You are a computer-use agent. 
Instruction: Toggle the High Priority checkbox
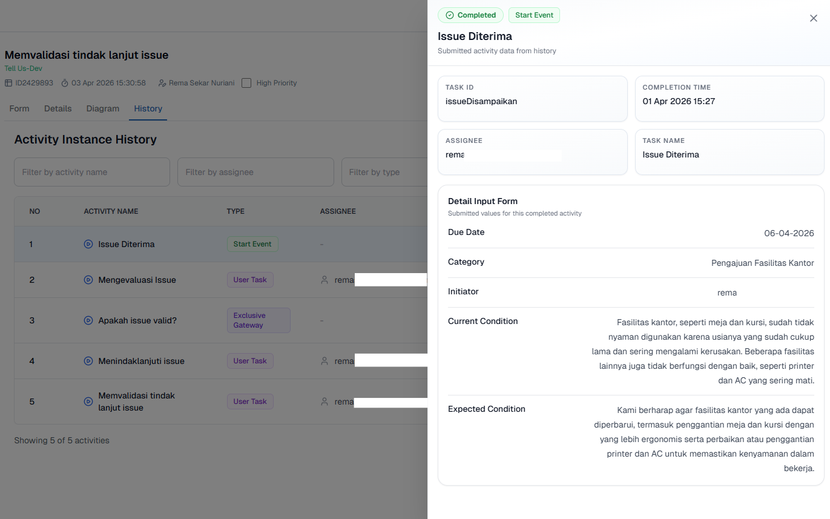pyautogui.click(x=246, y=83)
